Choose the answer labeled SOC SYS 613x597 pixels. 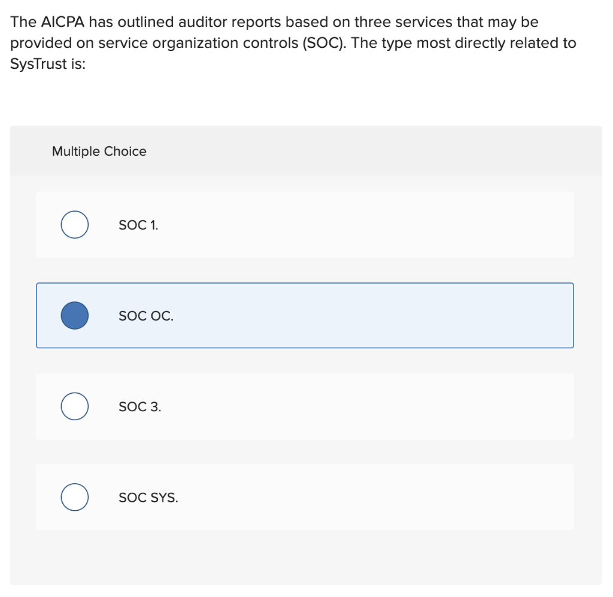click(305, 497)
